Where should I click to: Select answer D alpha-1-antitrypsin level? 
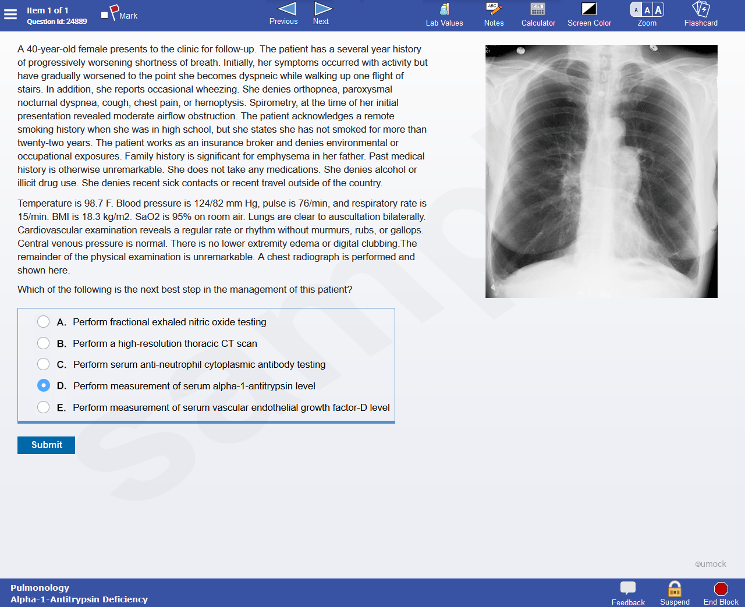43,386
